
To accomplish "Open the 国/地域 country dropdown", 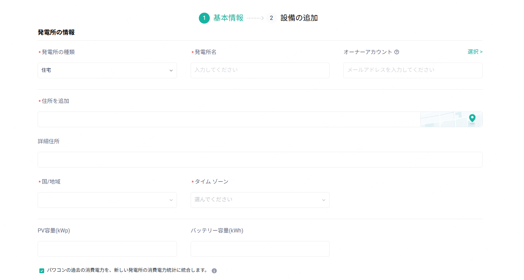I will (x=107, y=200).
